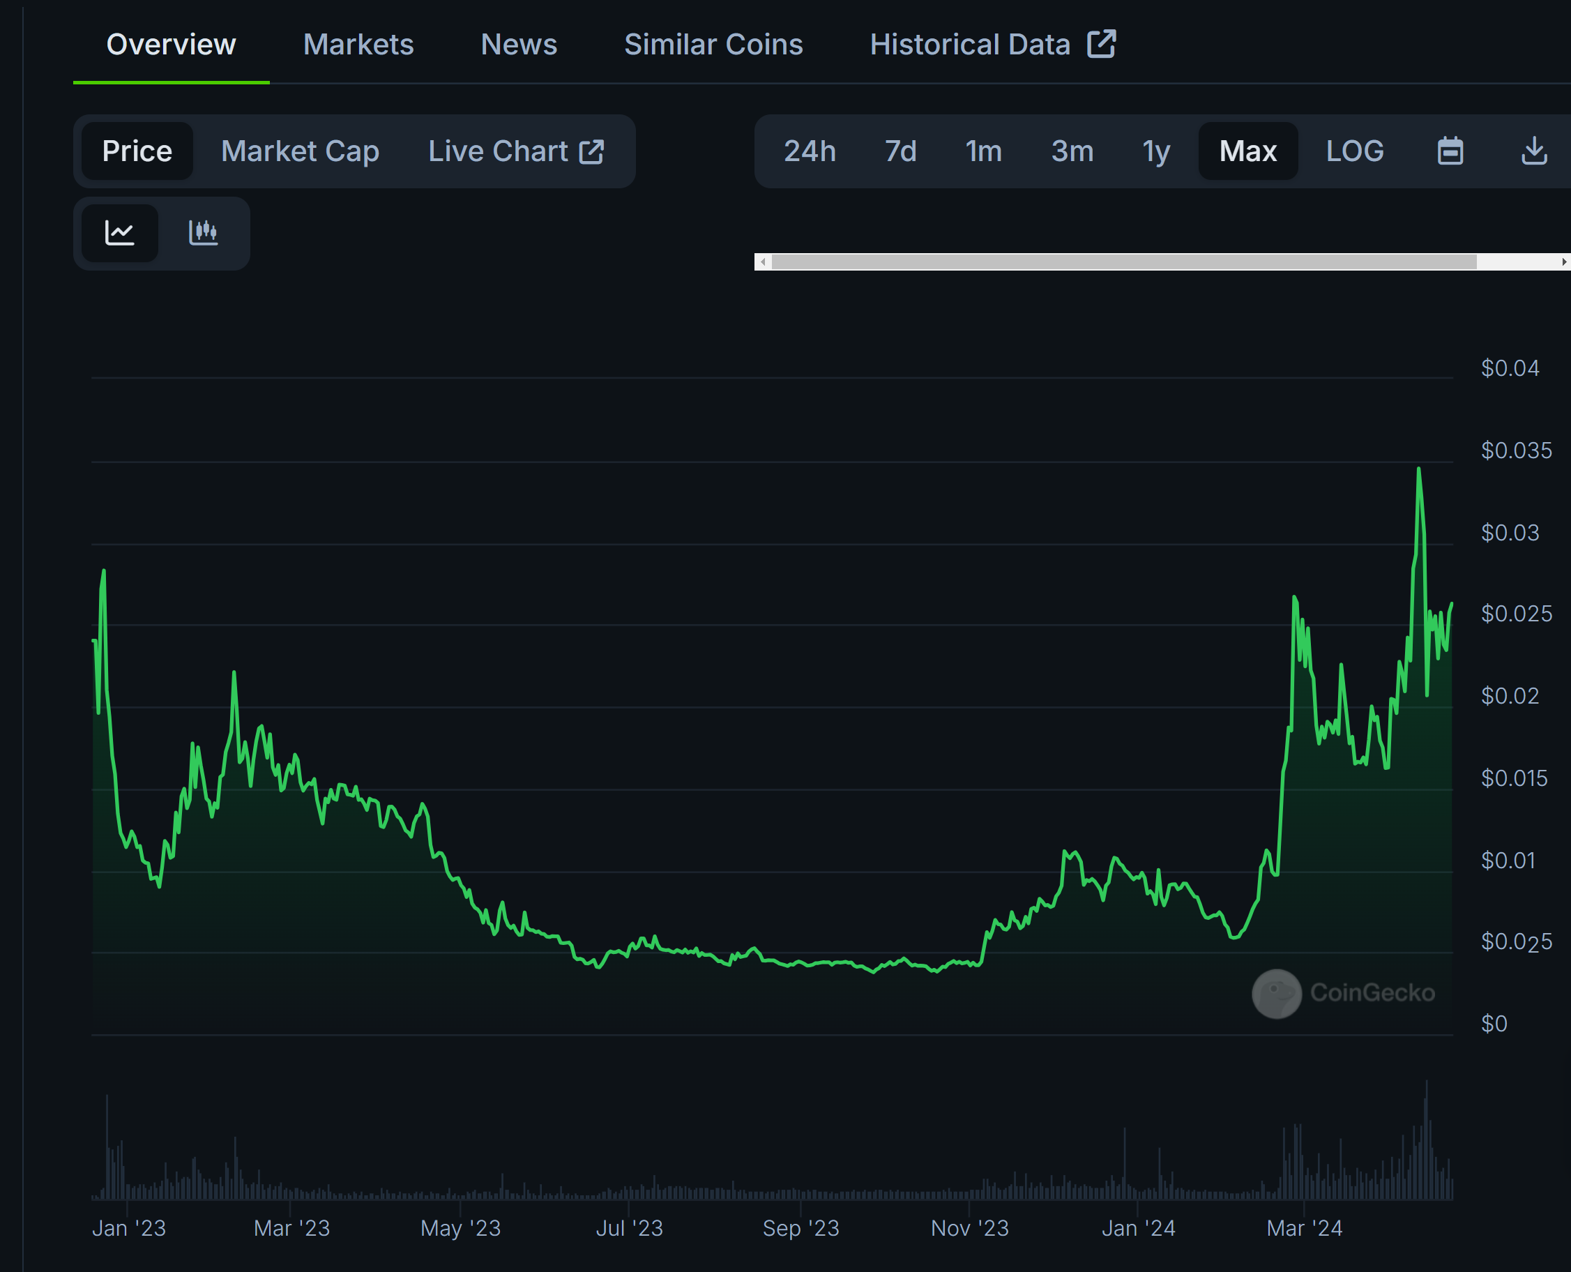The image size is (1571, 1272).
Task: Select the Price chart mode
Action: [137, 151]
